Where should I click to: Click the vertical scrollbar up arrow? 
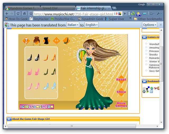point(161,30)
